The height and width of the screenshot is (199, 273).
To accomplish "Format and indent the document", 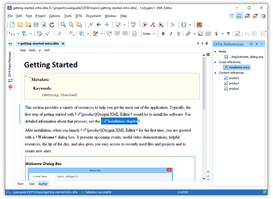I will click(172, 25).
